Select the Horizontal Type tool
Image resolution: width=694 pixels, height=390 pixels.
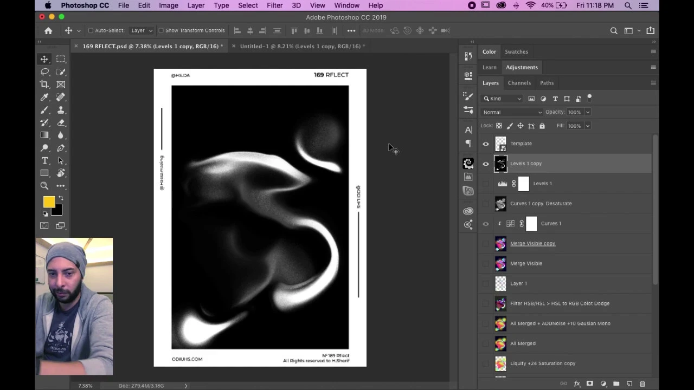(x=44, y=161)
